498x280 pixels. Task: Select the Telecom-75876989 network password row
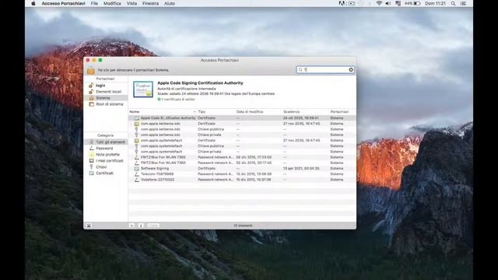(x=242, y=174)
